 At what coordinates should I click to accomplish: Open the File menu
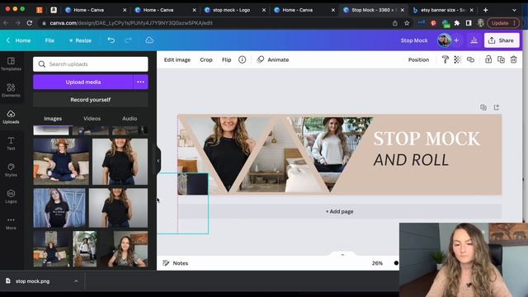point(49,40)
